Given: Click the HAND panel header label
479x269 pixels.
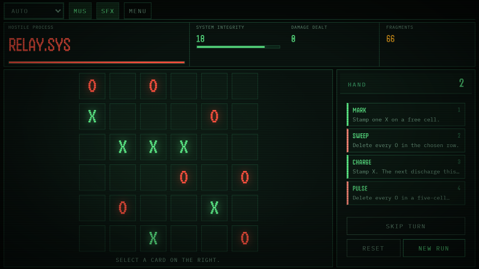Looking at the screenshot, I should 357,85.
